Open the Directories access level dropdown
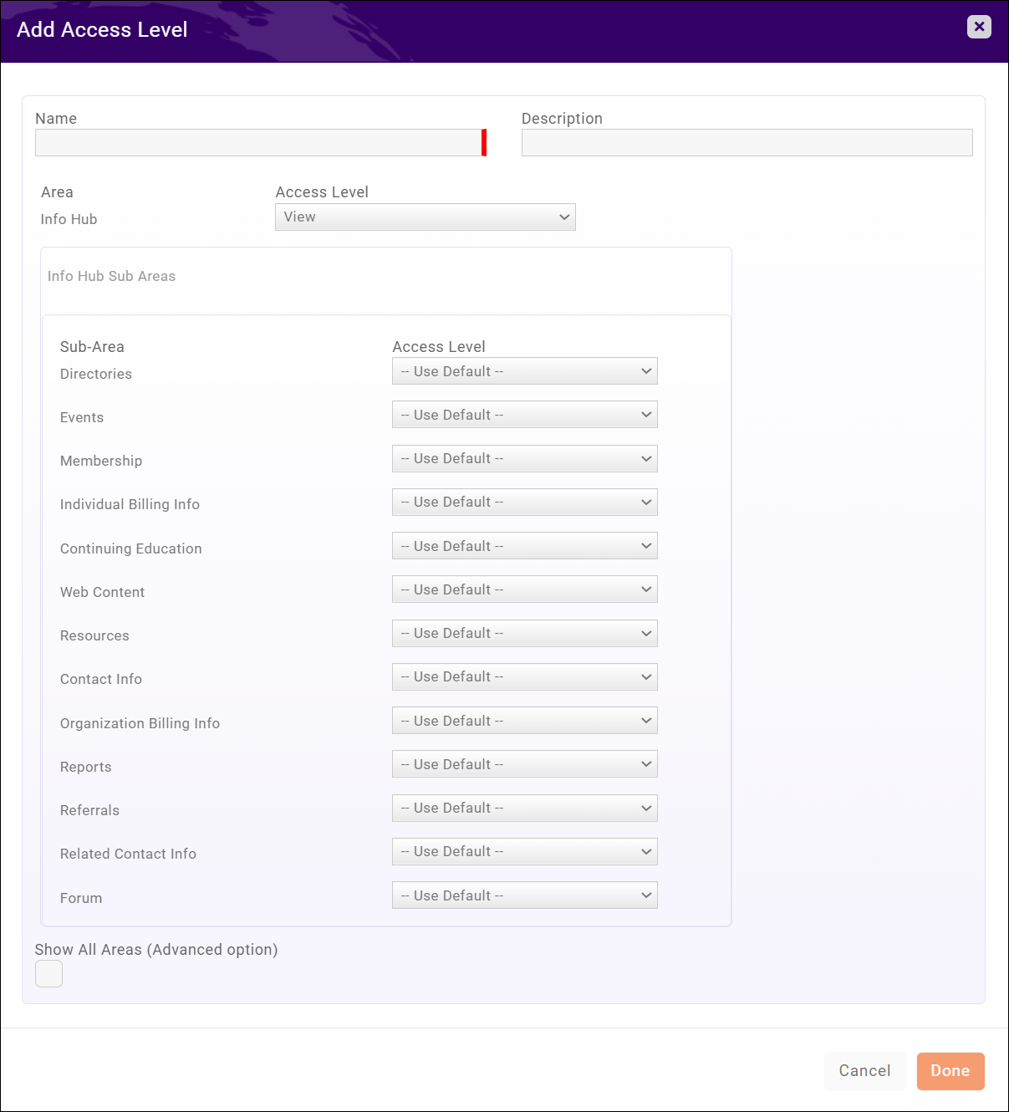Image resolution: width=1009 pixels, height=1112 pixels. click(x=524, y=370)
